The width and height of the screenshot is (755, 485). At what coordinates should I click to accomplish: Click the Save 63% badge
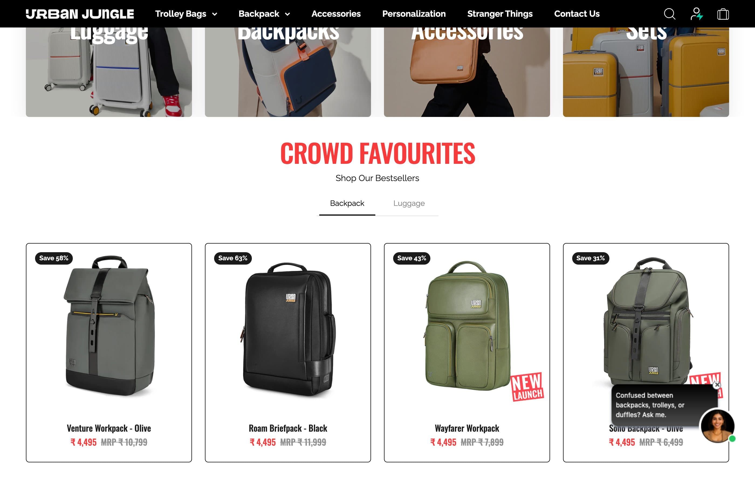click(x=232, y=258)
